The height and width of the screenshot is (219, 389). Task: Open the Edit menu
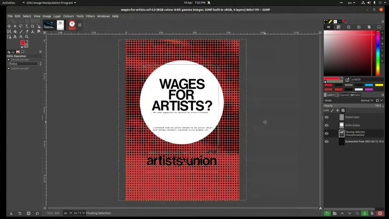click(18, 16)
